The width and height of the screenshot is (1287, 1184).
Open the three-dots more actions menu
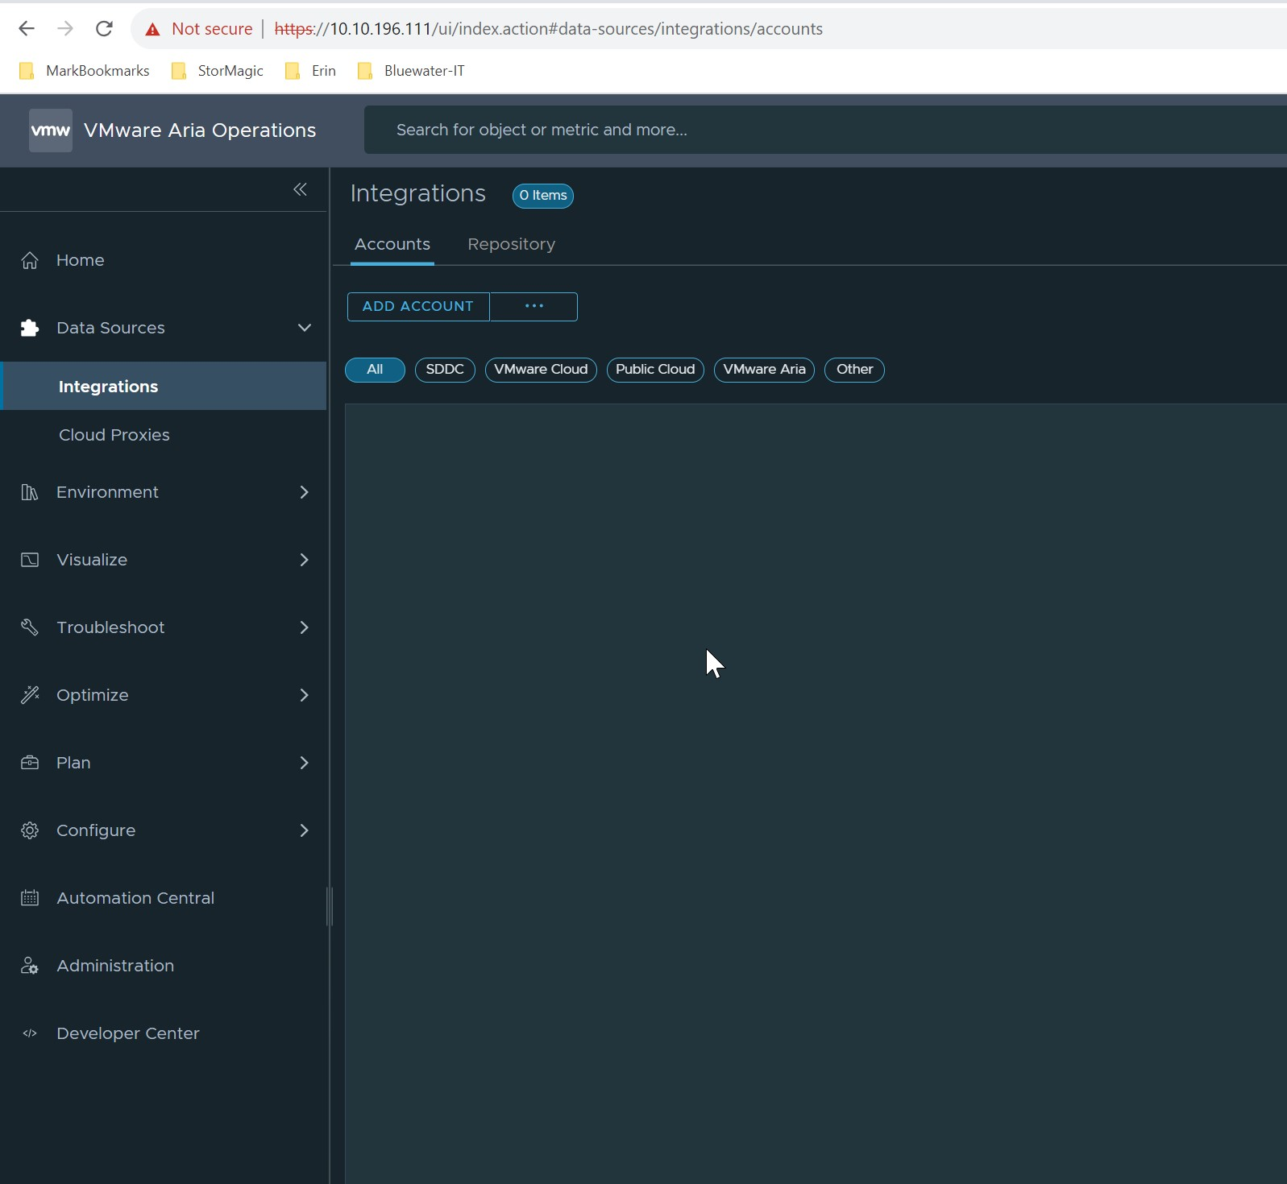click(x=533, y=307)
